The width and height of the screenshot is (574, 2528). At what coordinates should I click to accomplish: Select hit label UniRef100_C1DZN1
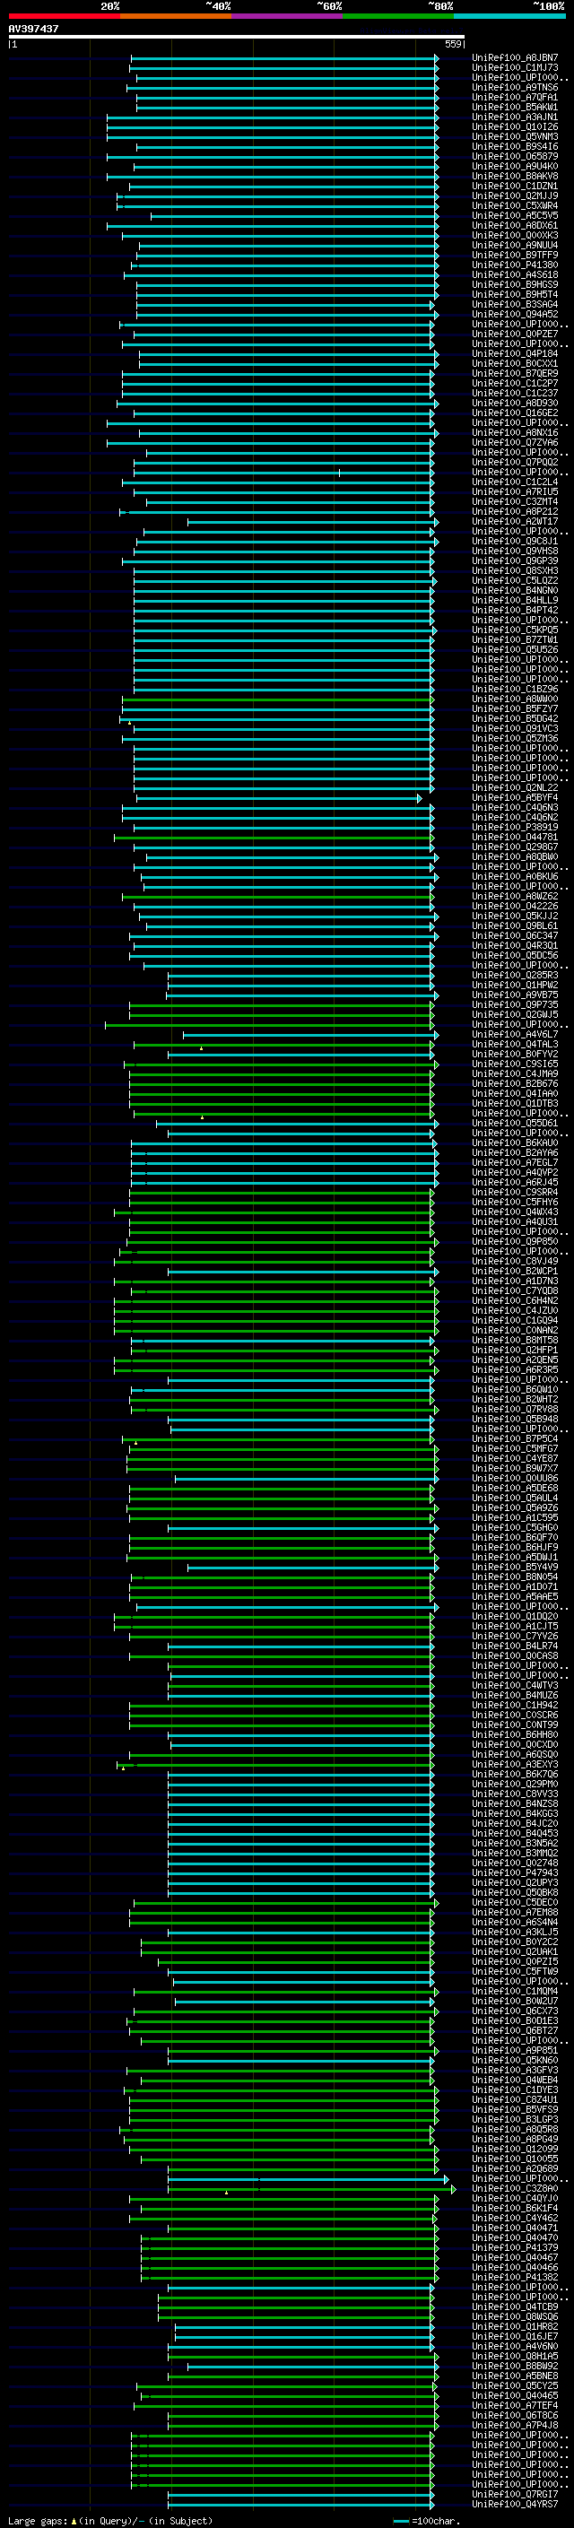[515, 186]
